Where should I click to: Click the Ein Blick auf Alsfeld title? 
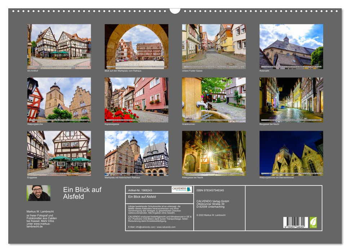pyautogui.click(x=82, y=192)
